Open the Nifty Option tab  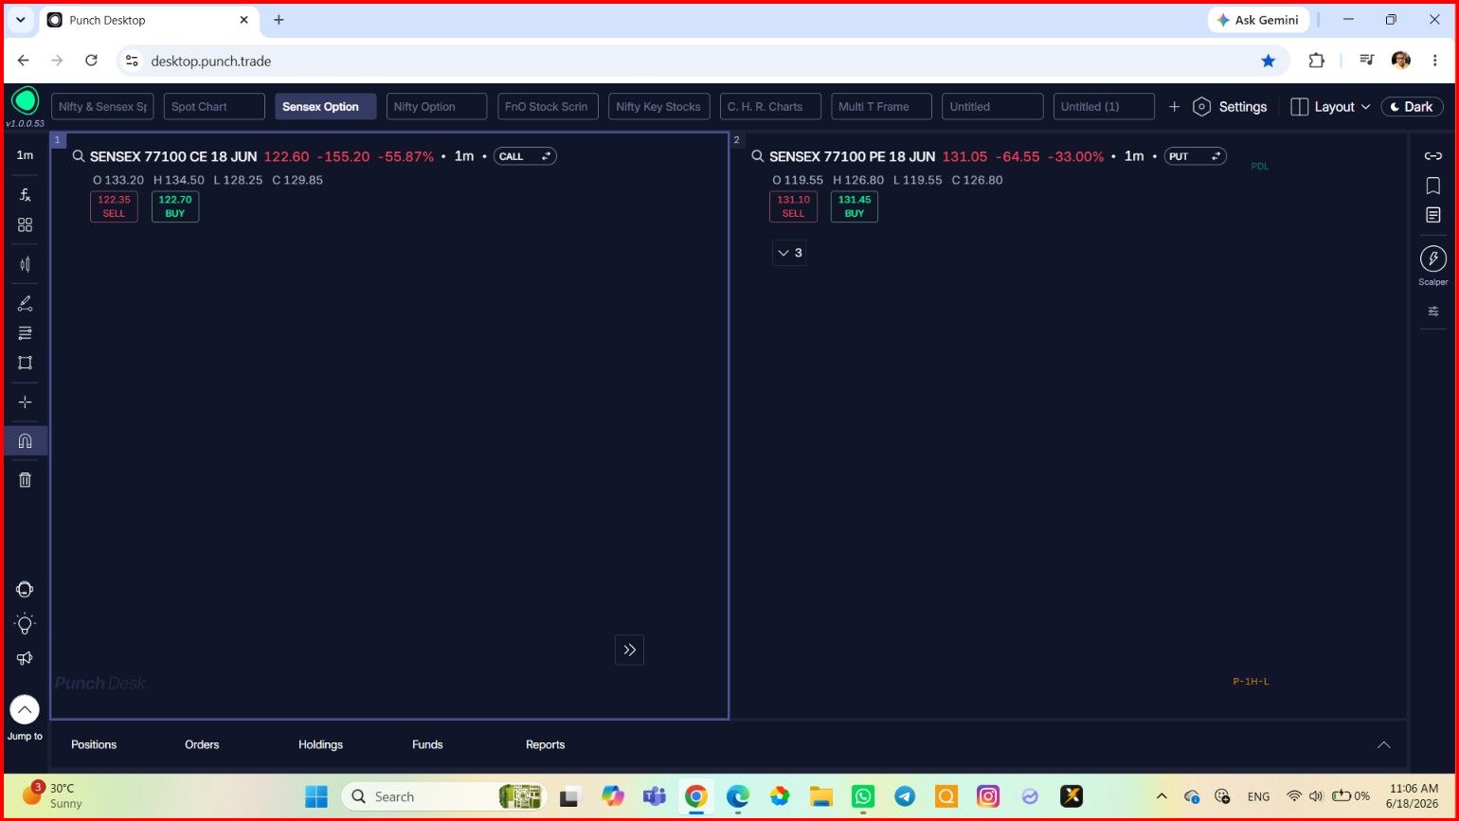437,107
